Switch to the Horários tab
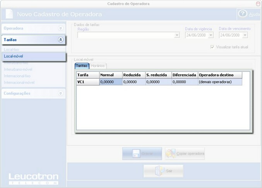 [98, 66]
